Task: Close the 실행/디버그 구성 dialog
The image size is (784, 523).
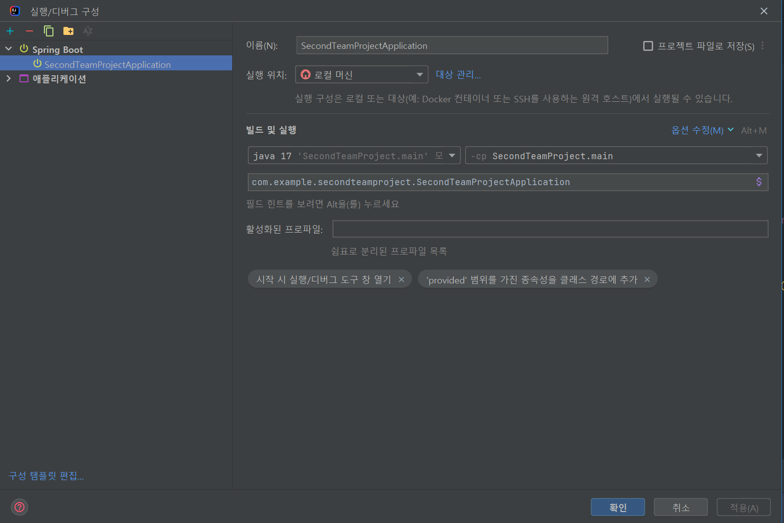Action: pos(764,11)
